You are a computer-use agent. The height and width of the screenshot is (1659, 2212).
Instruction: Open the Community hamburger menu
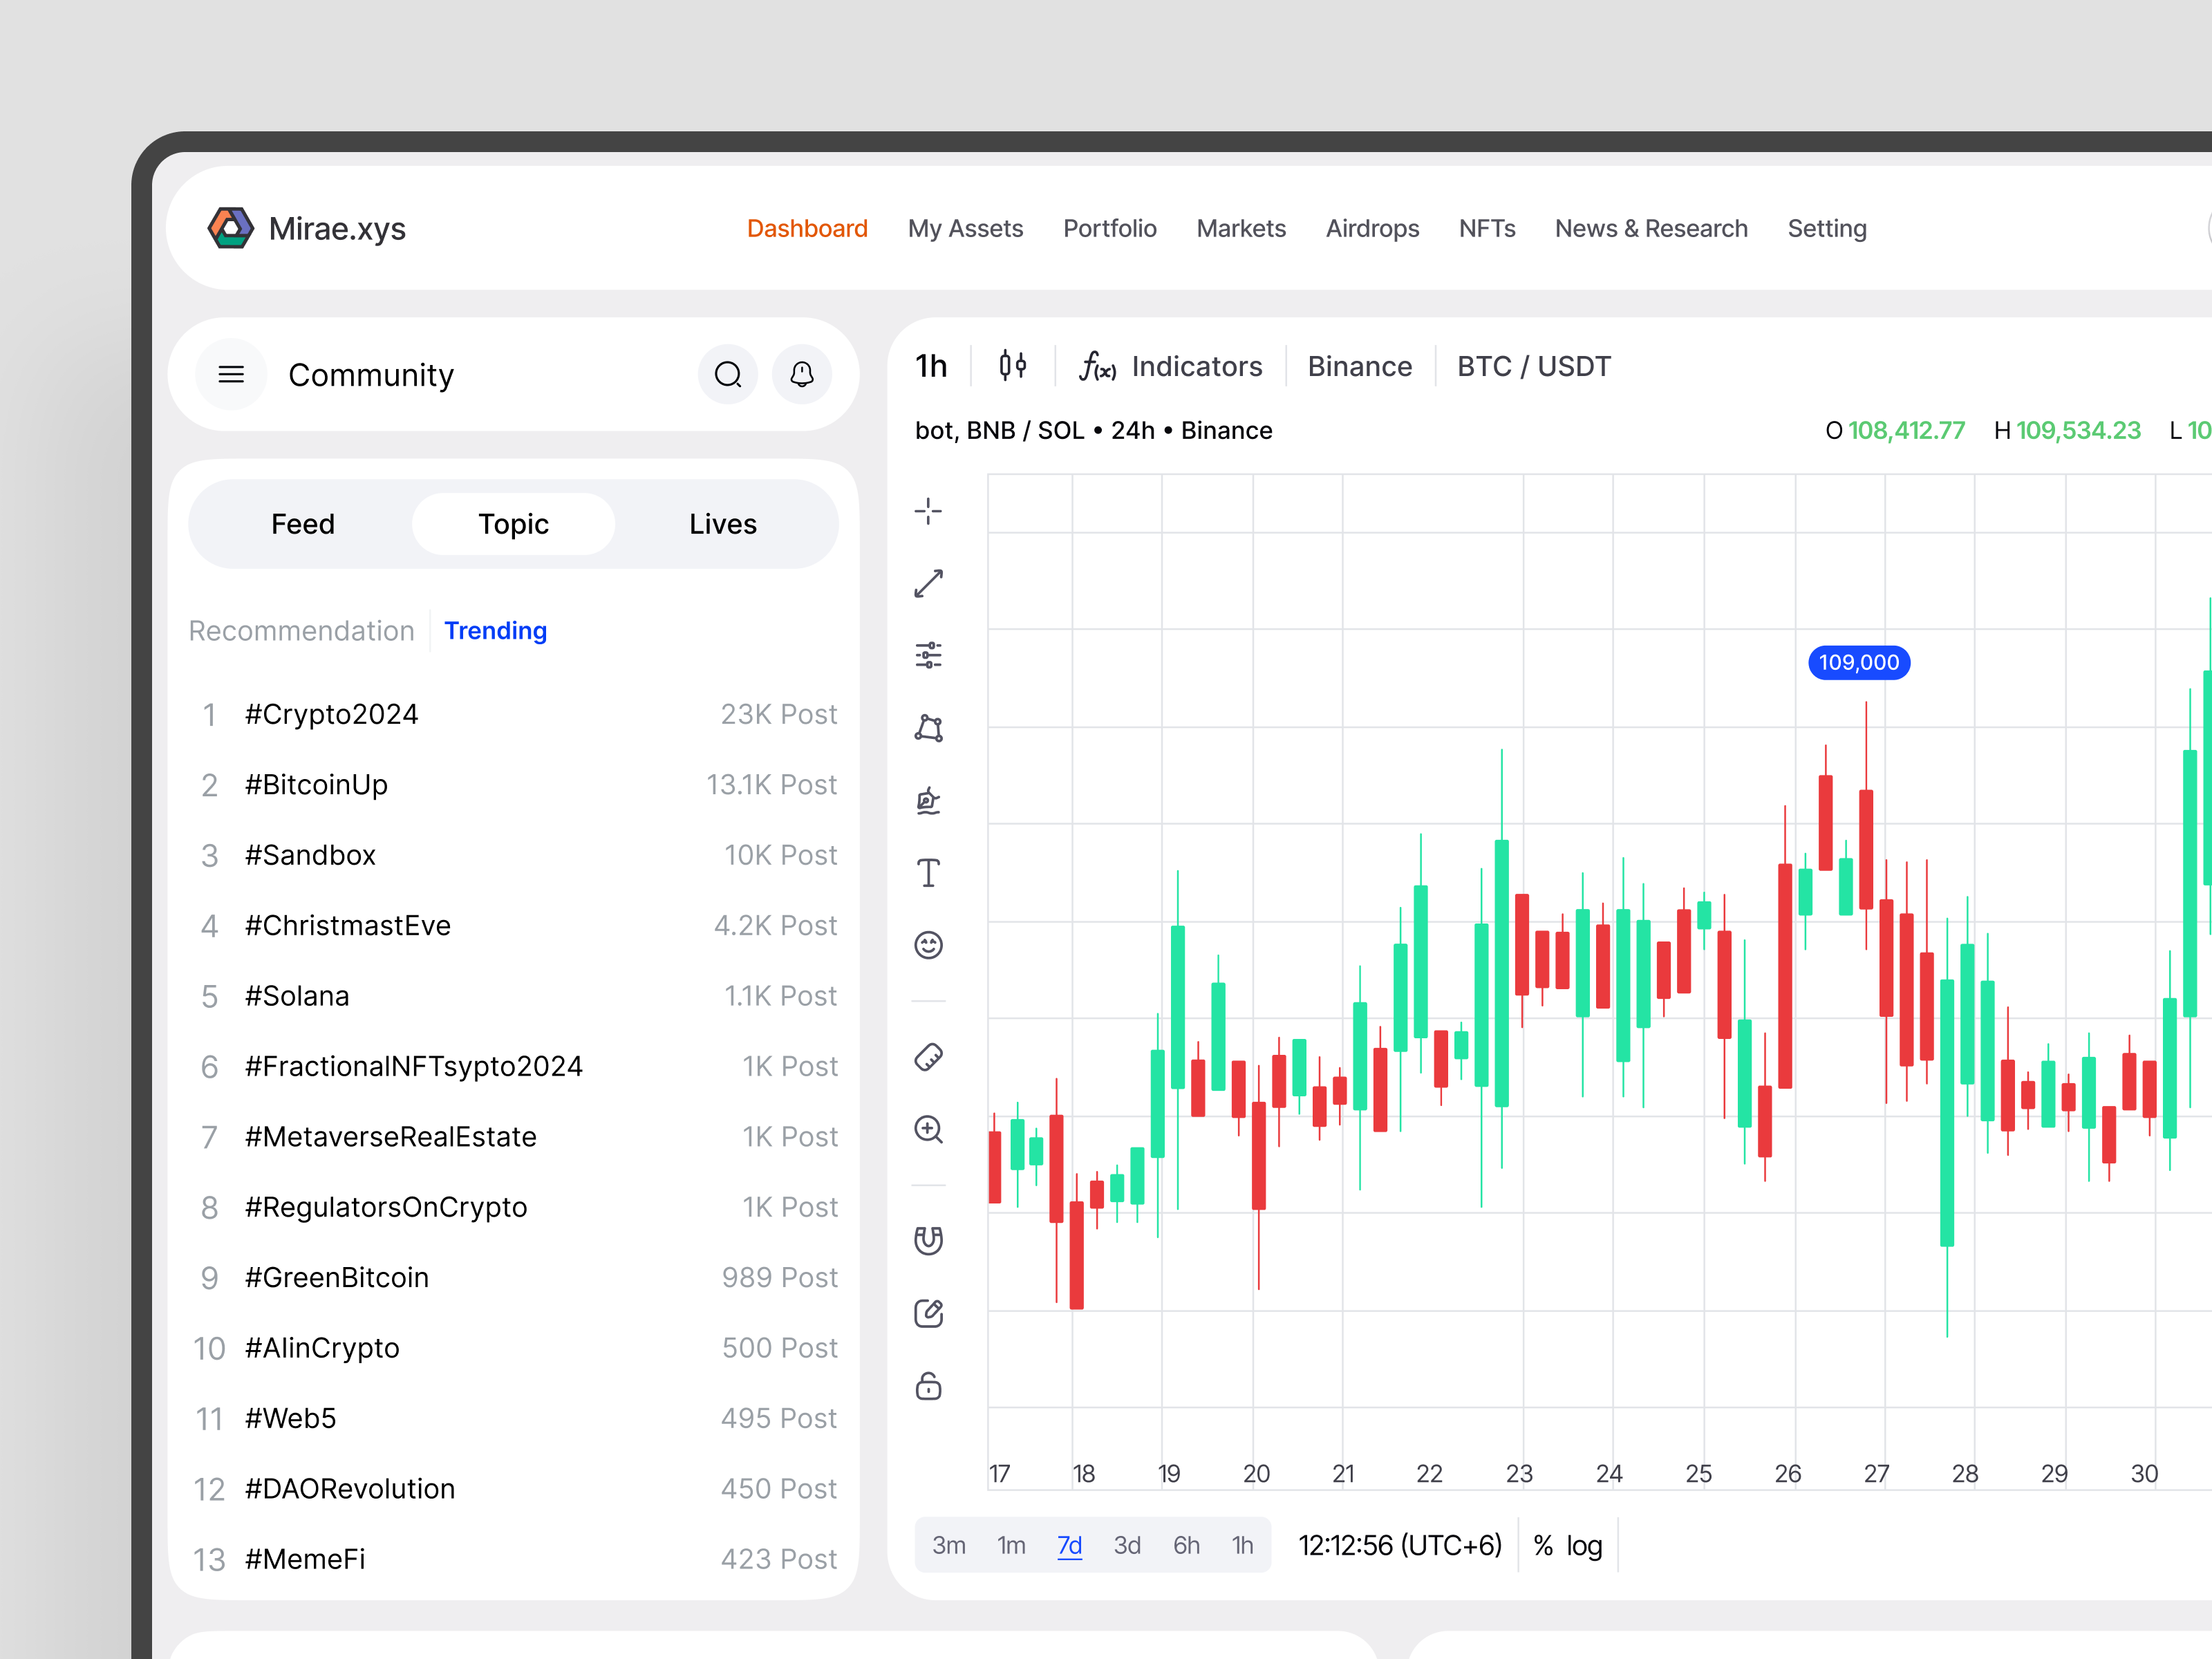click(231, 374)
